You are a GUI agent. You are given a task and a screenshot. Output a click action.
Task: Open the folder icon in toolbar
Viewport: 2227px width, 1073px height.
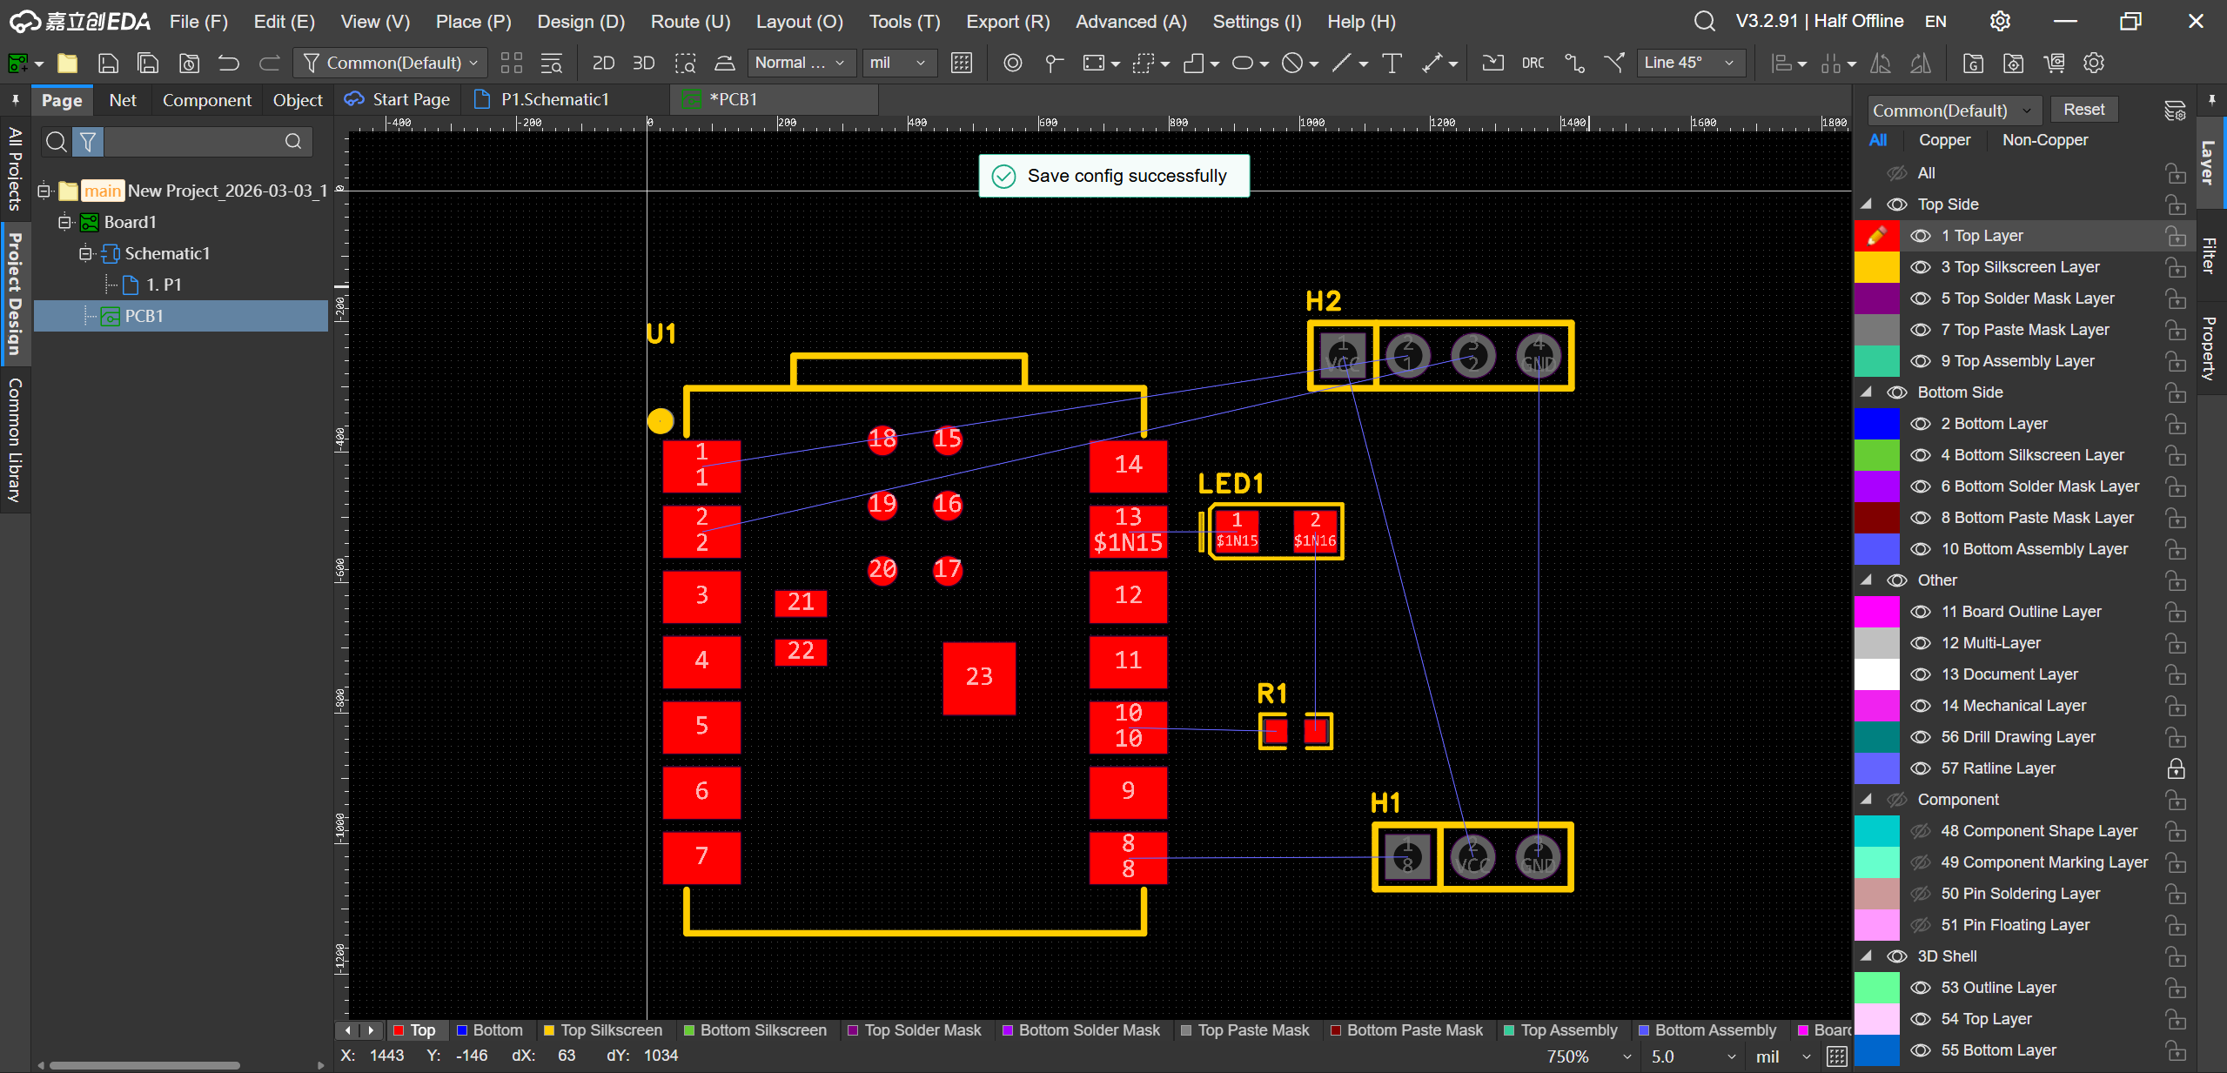point(67,63)
